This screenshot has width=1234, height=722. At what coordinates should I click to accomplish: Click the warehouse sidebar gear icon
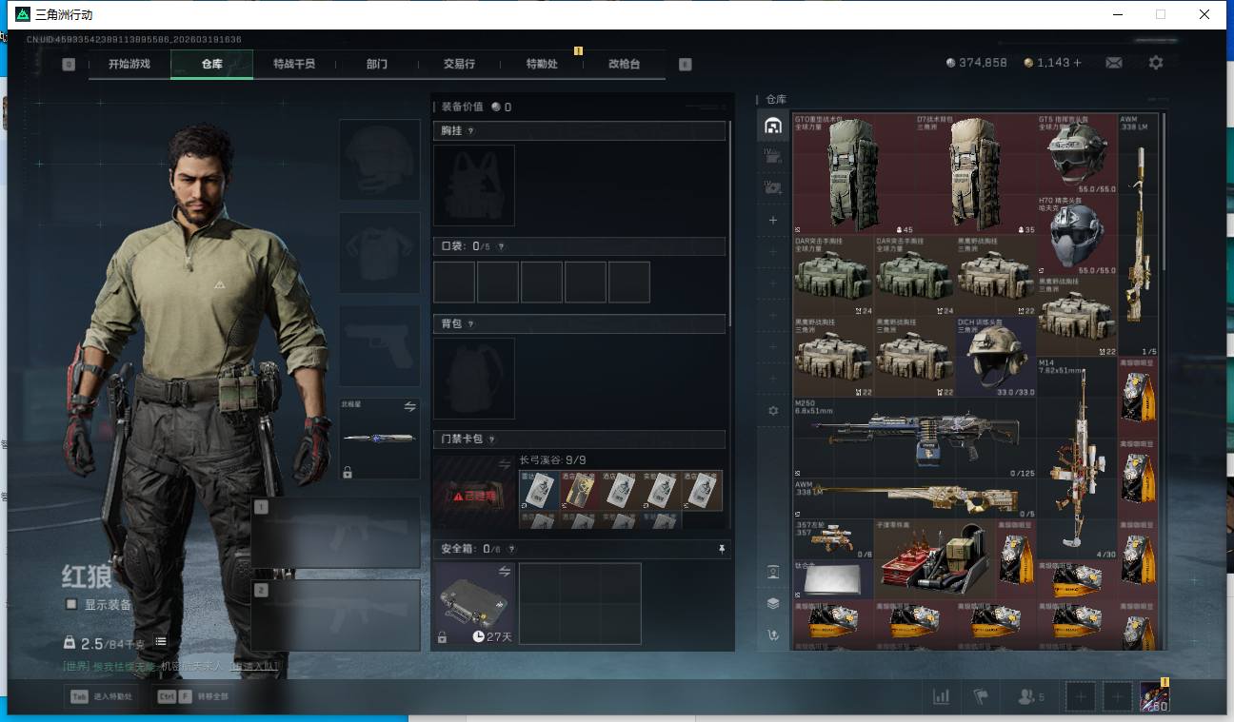[x=773, y=411]
